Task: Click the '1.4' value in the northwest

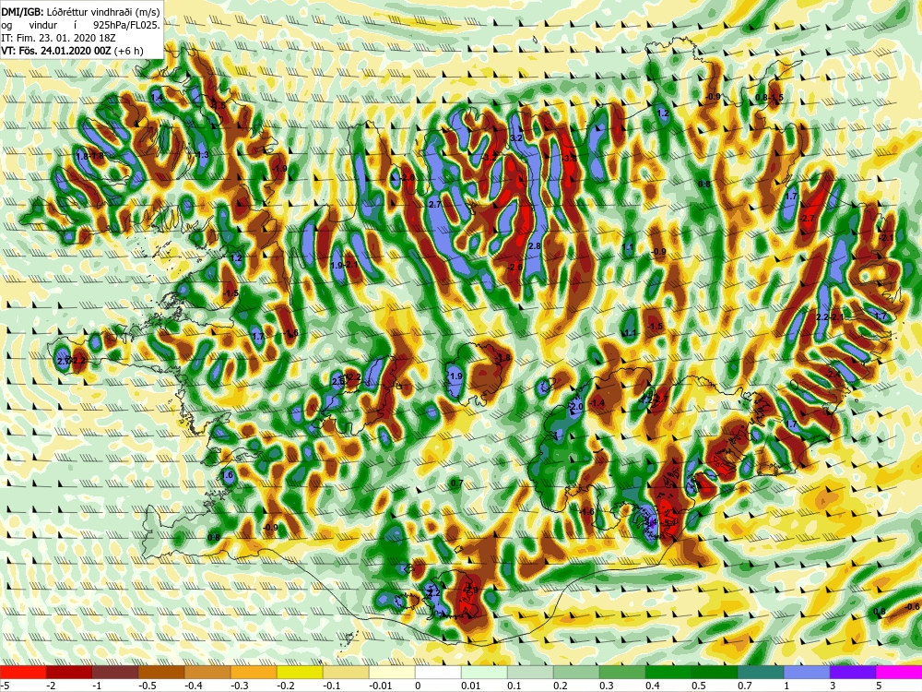Action: coord(157,98)
